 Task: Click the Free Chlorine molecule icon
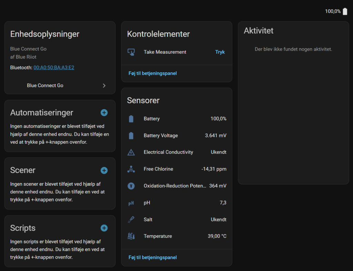point(131,169)
